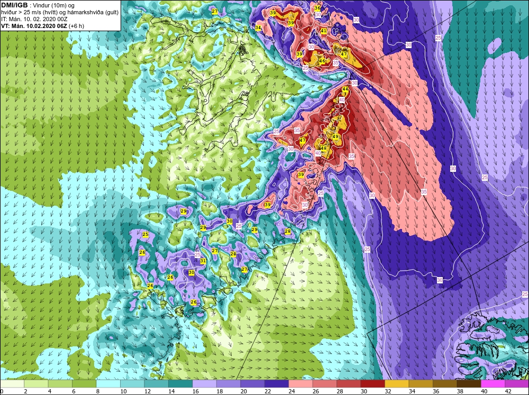Viewport: 529px width, 395px height.
Task: Select the 30–32 m/s dark red legend swatch
Action: click(x=372, y=384)
